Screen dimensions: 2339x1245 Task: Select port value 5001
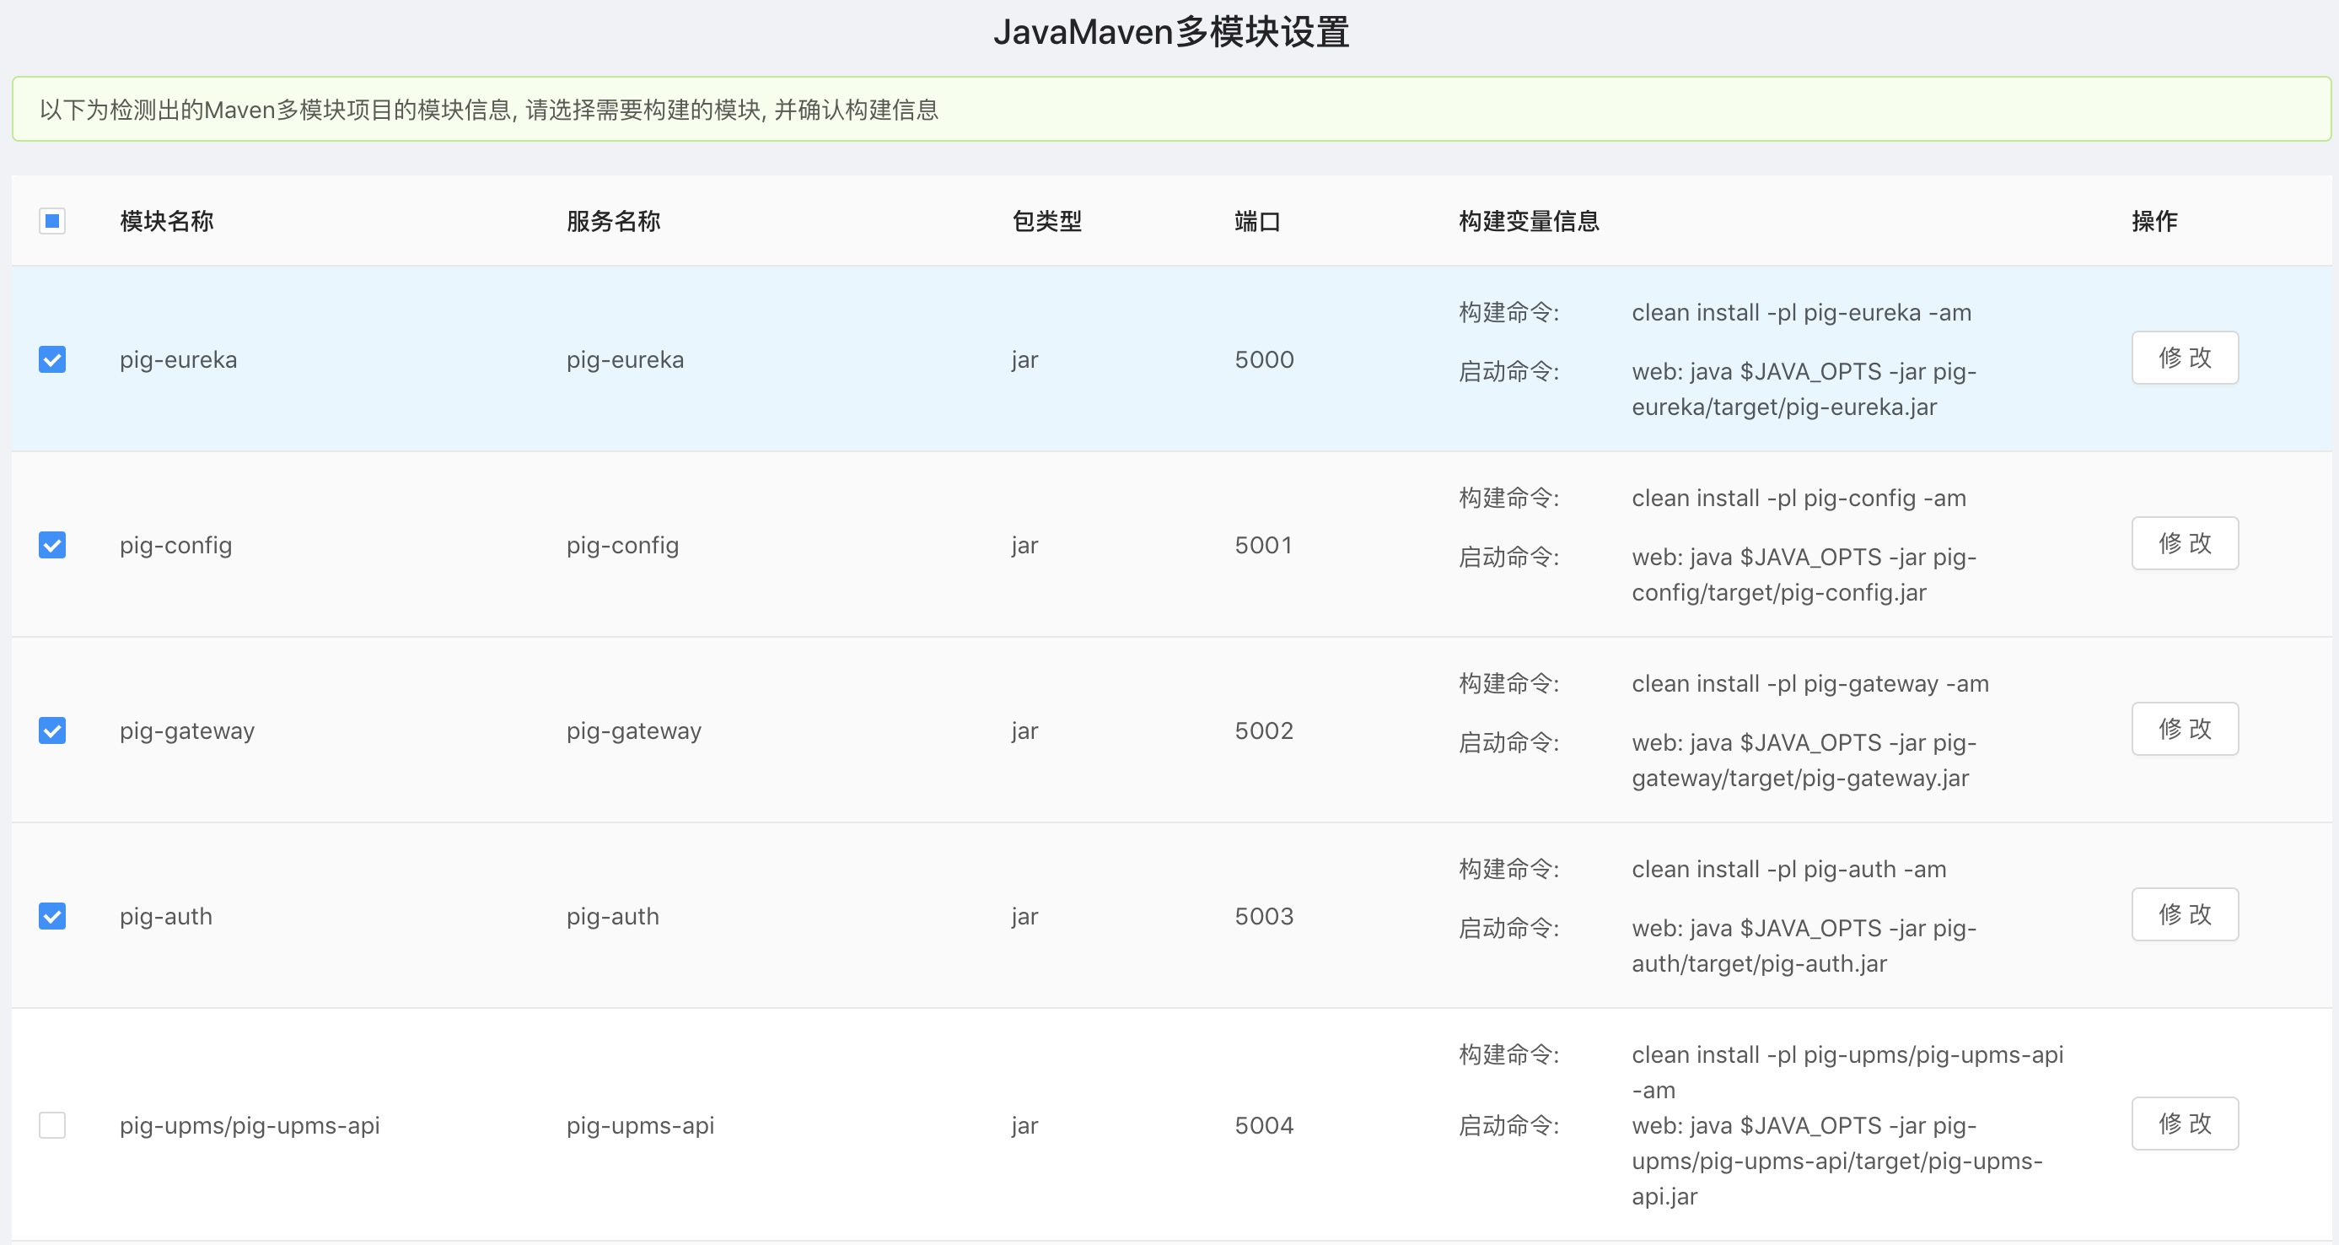(1263, 545)
